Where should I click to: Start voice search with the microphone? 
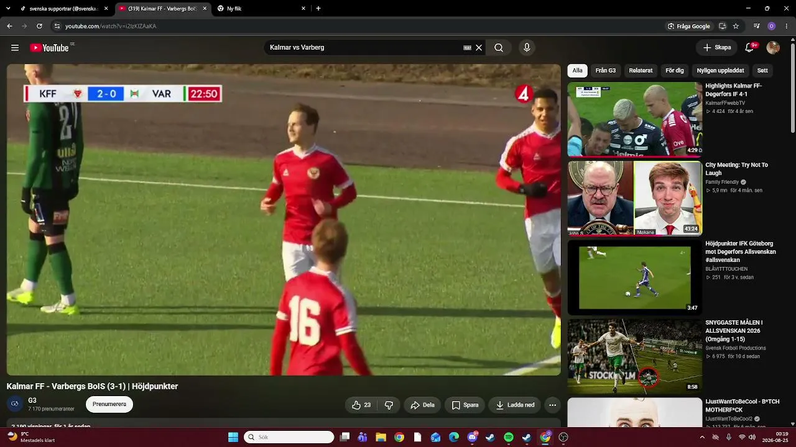(527, 48)
